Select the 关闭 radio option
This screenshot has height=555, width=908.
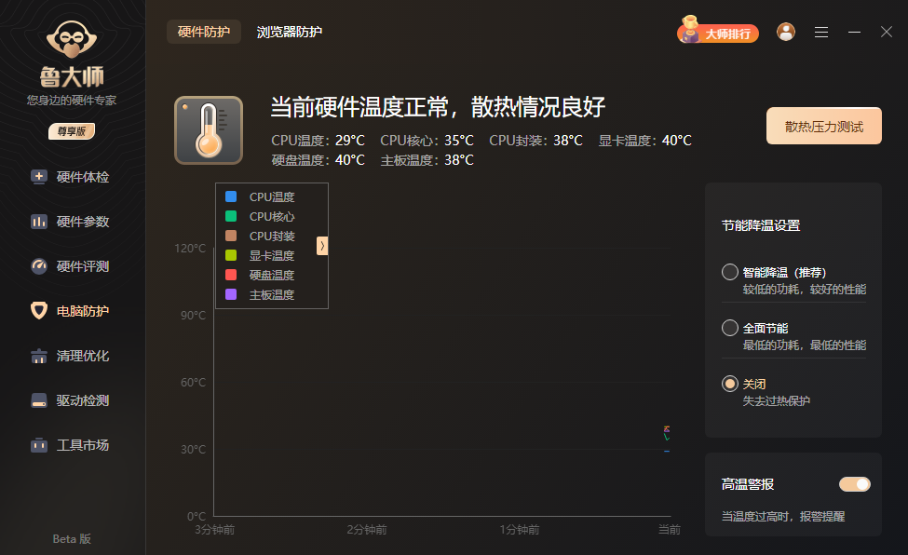tap(729, 384)
